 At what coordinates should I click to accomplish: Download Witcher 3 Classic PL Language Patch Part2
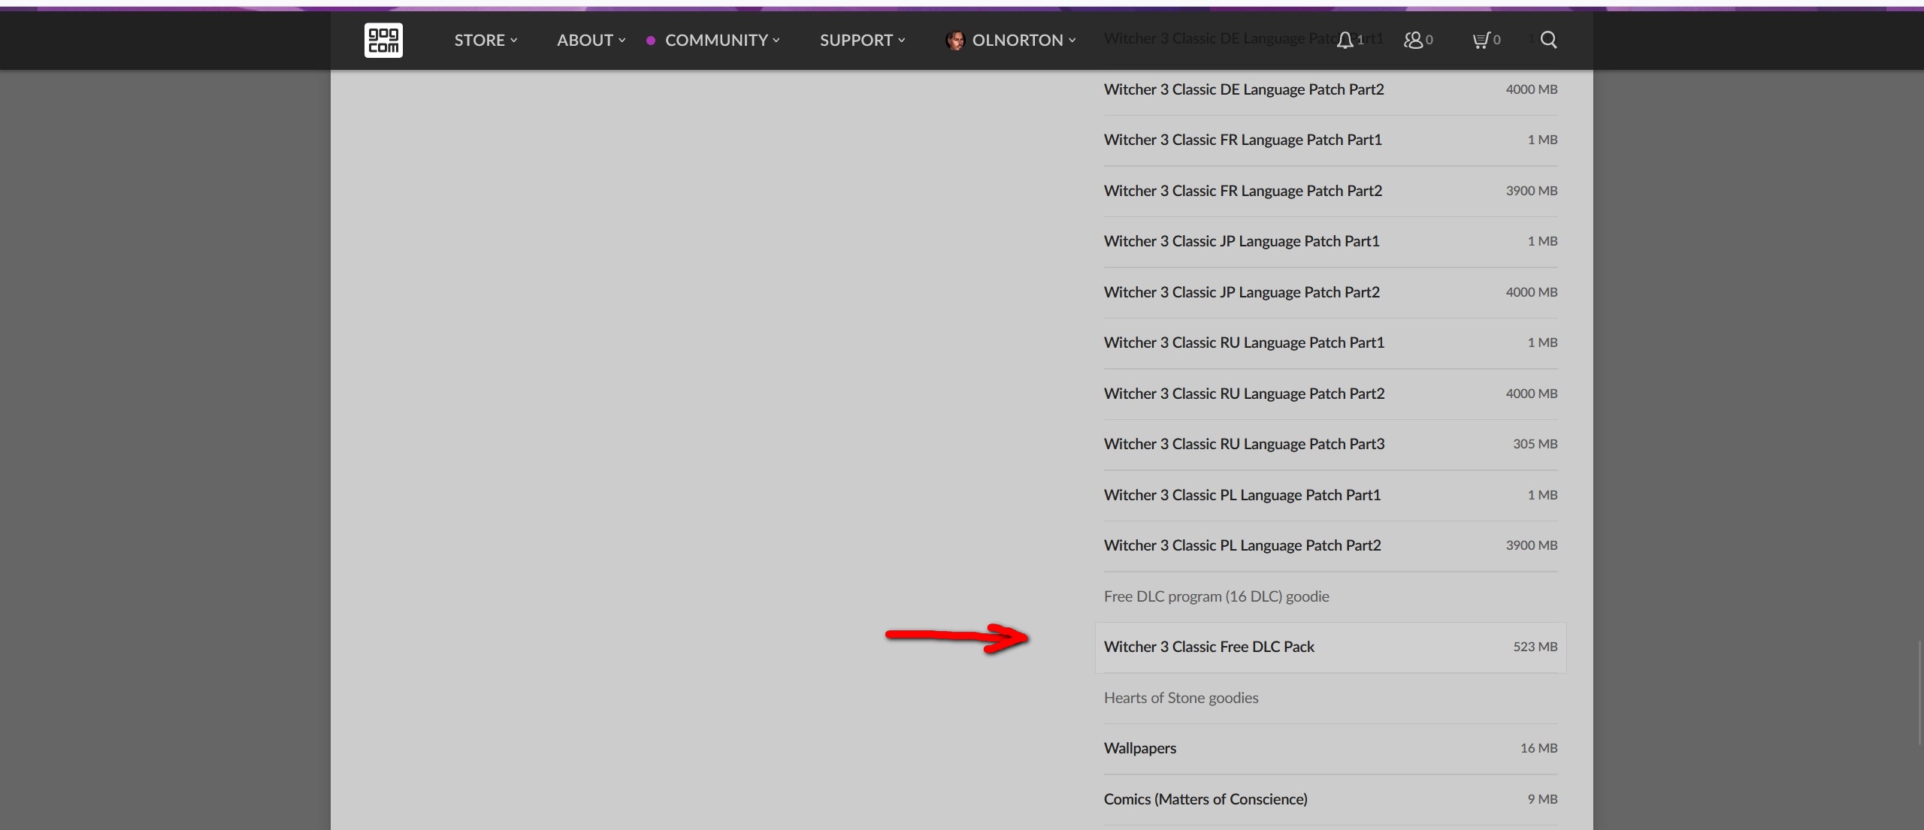coord(1330,546)
